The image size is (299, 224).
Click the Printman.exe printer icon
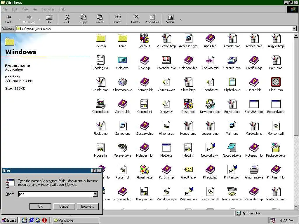(254, 169)
